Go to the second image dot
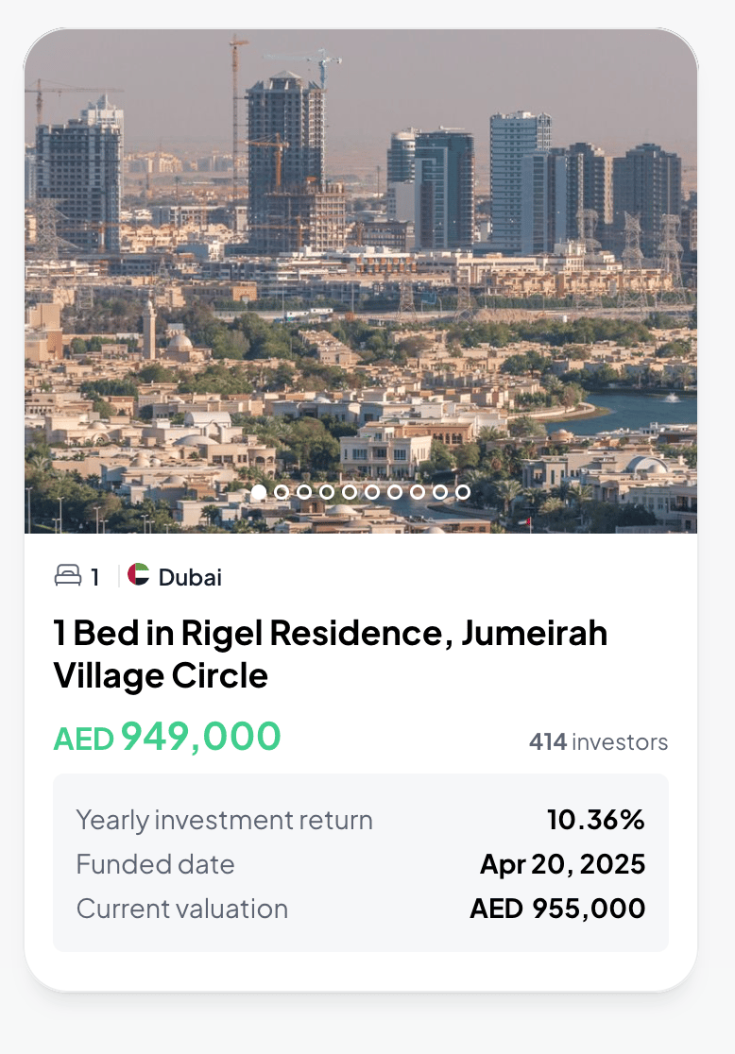 pyautogui.click(x=282, y=492)
